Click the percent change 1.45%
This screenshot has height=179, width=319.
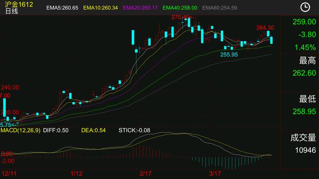(305, 48)
